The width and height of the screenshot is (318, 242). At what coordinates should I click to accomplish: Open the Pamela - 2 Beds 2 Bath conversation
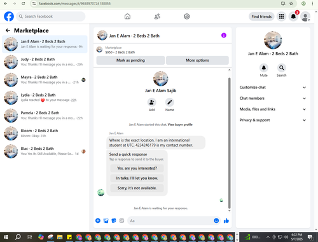tap(45, 116)
